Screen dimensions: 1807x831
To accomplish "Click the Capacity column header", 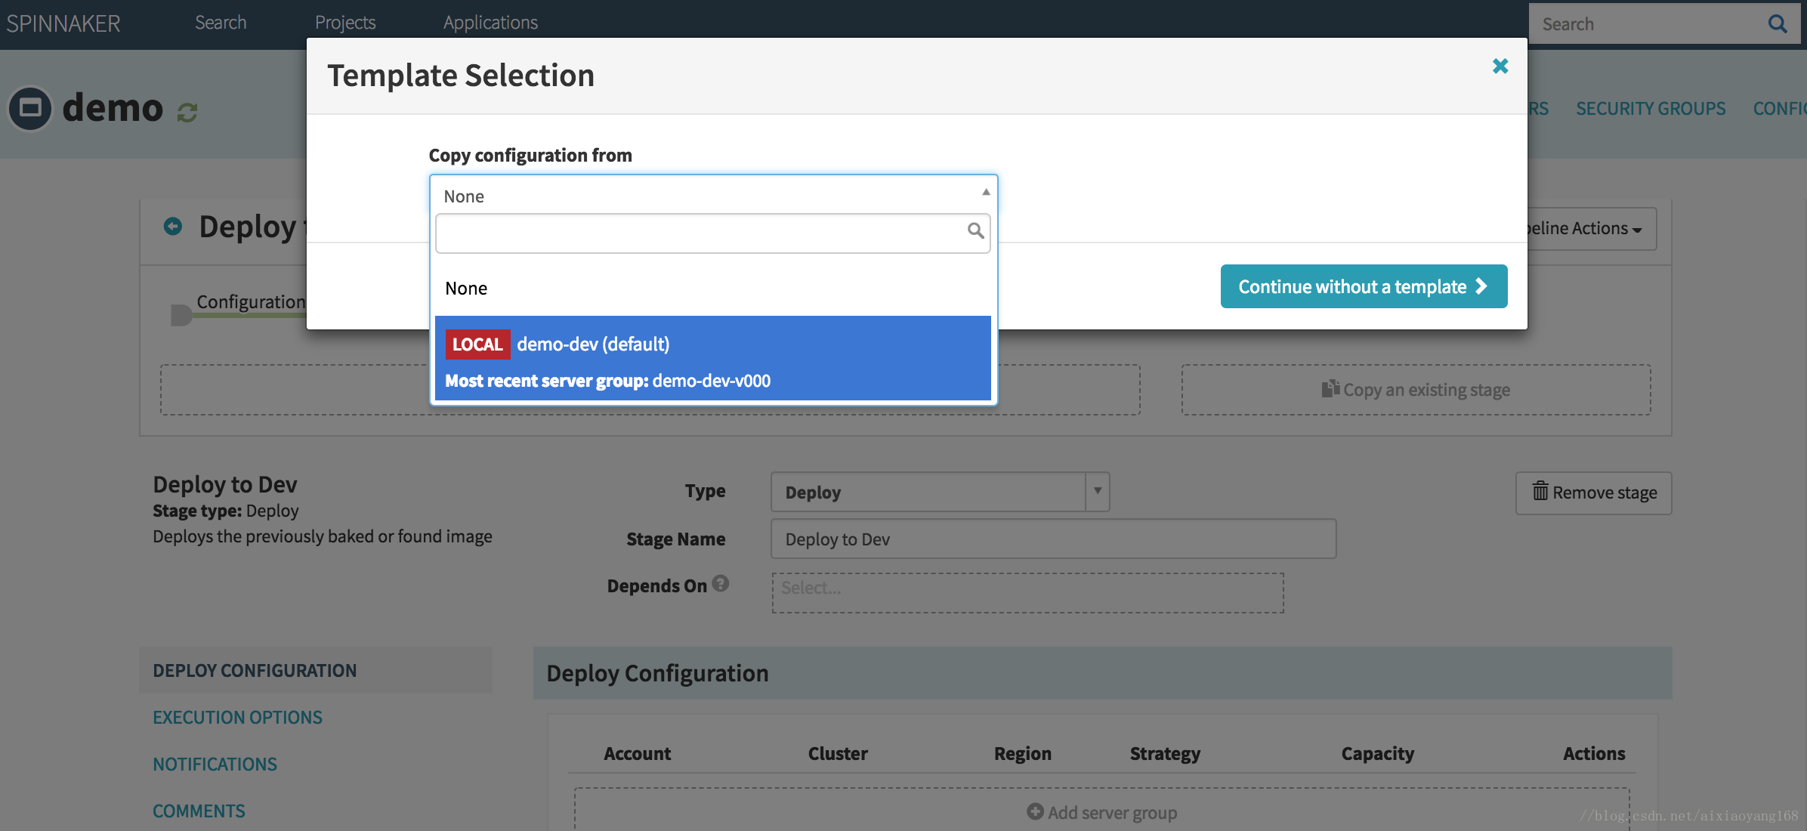I will [x=1377, y=753].
